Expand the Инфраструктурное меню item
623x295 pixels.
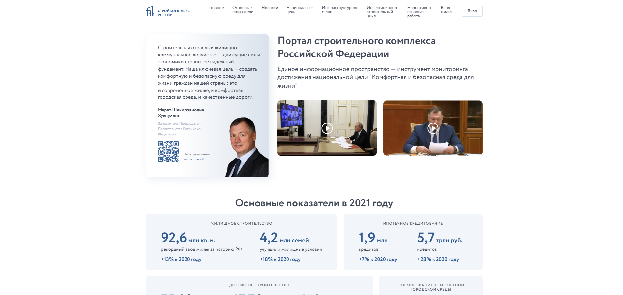click(340, 10)
